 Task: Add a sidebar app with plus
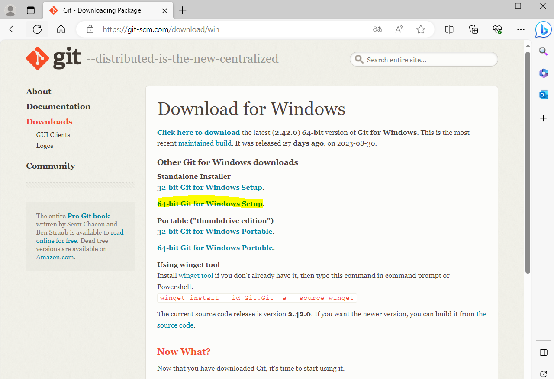tap(544, 118)
